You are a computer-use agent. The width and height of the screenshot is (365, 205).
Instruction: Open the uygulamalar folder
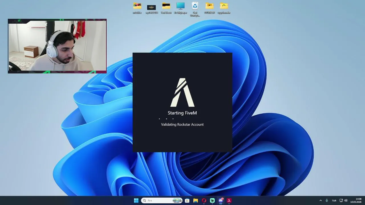[x=224, y=8]
